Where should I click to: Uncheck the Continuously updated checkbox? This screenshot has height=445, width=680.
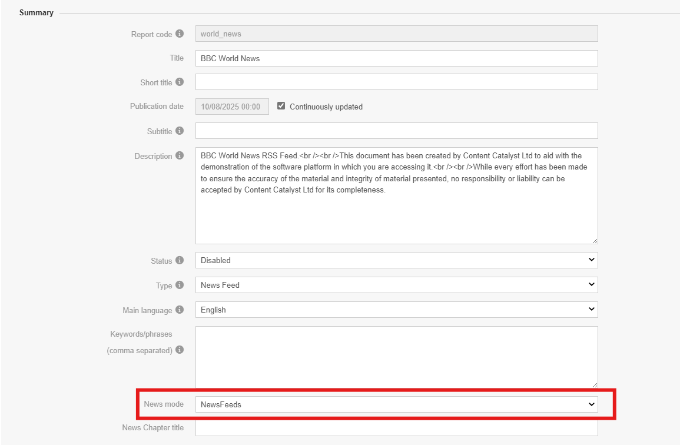click(281, 107)
